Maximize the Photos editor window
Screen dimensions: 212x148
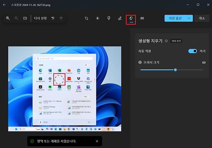click(198, 5)
